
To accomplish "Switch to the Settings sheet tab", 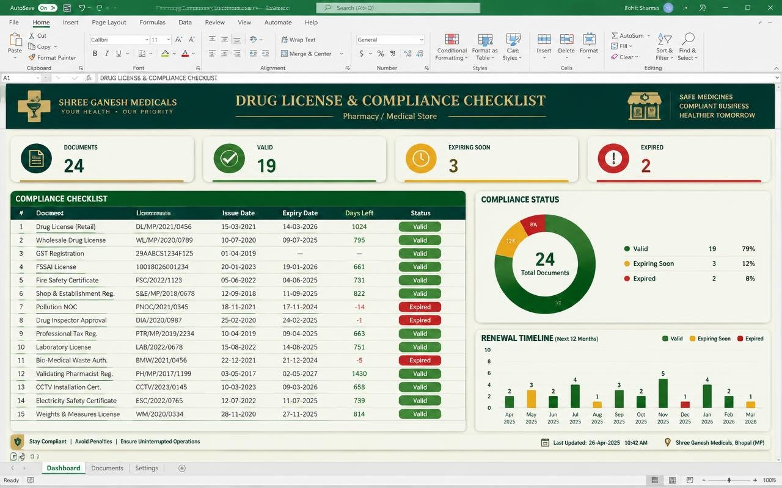I will [x=147, y=468].
